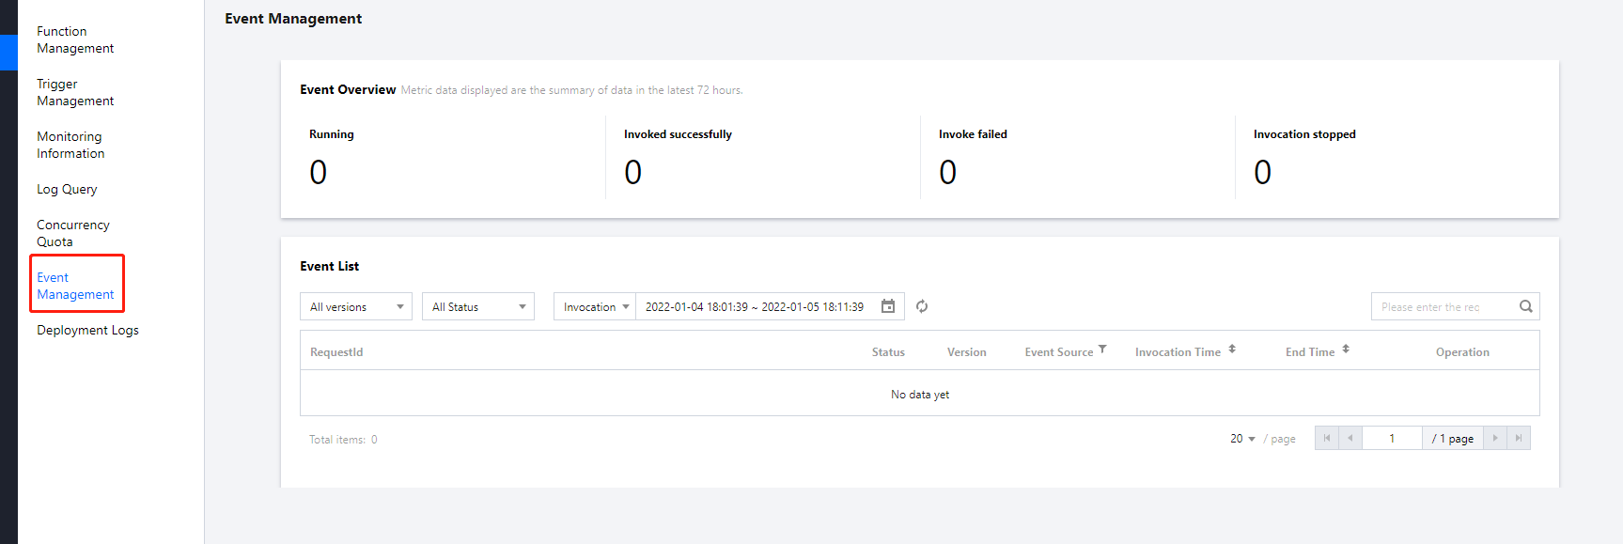Go to next page of events
Image resolution: width=1623 pixels, height=544 pixels.
pos(1495,438)
